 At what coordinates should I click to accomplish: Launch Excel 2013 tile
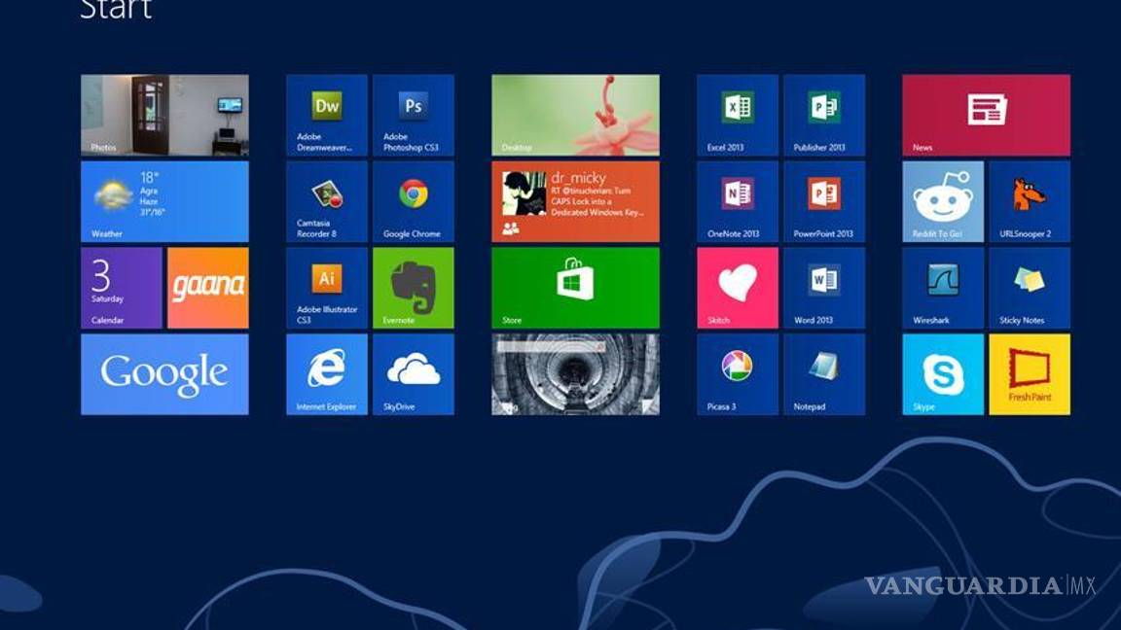click(738, 115)
